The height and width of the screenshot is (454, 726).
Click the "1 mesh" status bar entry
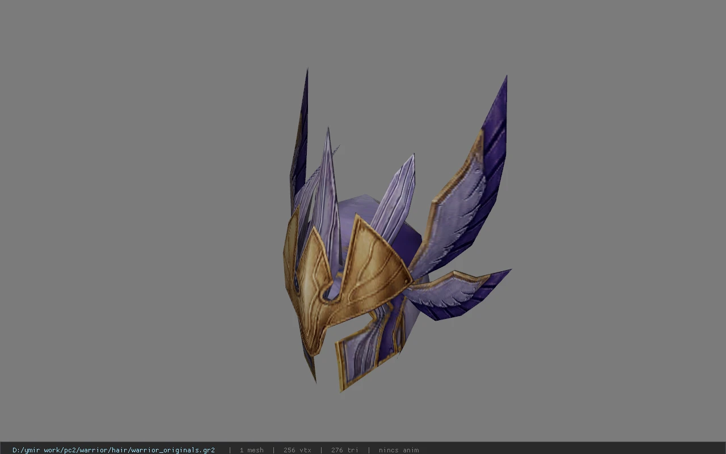(x=251, y=450)
